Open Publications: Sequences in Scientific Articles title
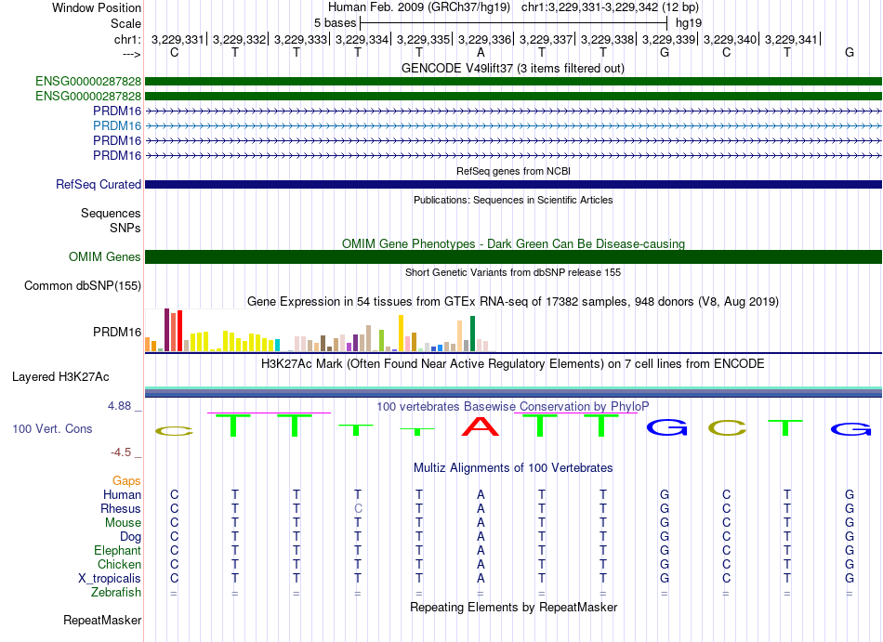The width and height of the screenshot is (883, 642). pyautogui.click(x=513, y=200)
